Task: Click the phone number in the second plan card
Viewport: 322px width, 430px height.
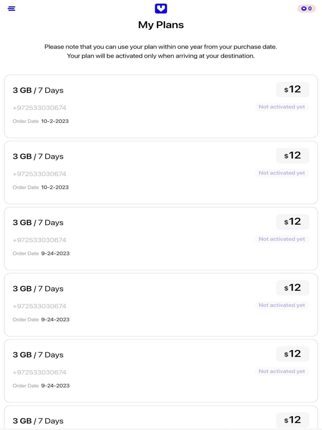Action: pos(40,174)
